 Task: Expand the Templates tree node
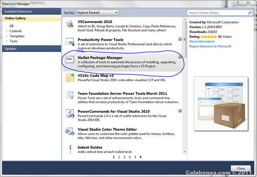click(7, 36)
